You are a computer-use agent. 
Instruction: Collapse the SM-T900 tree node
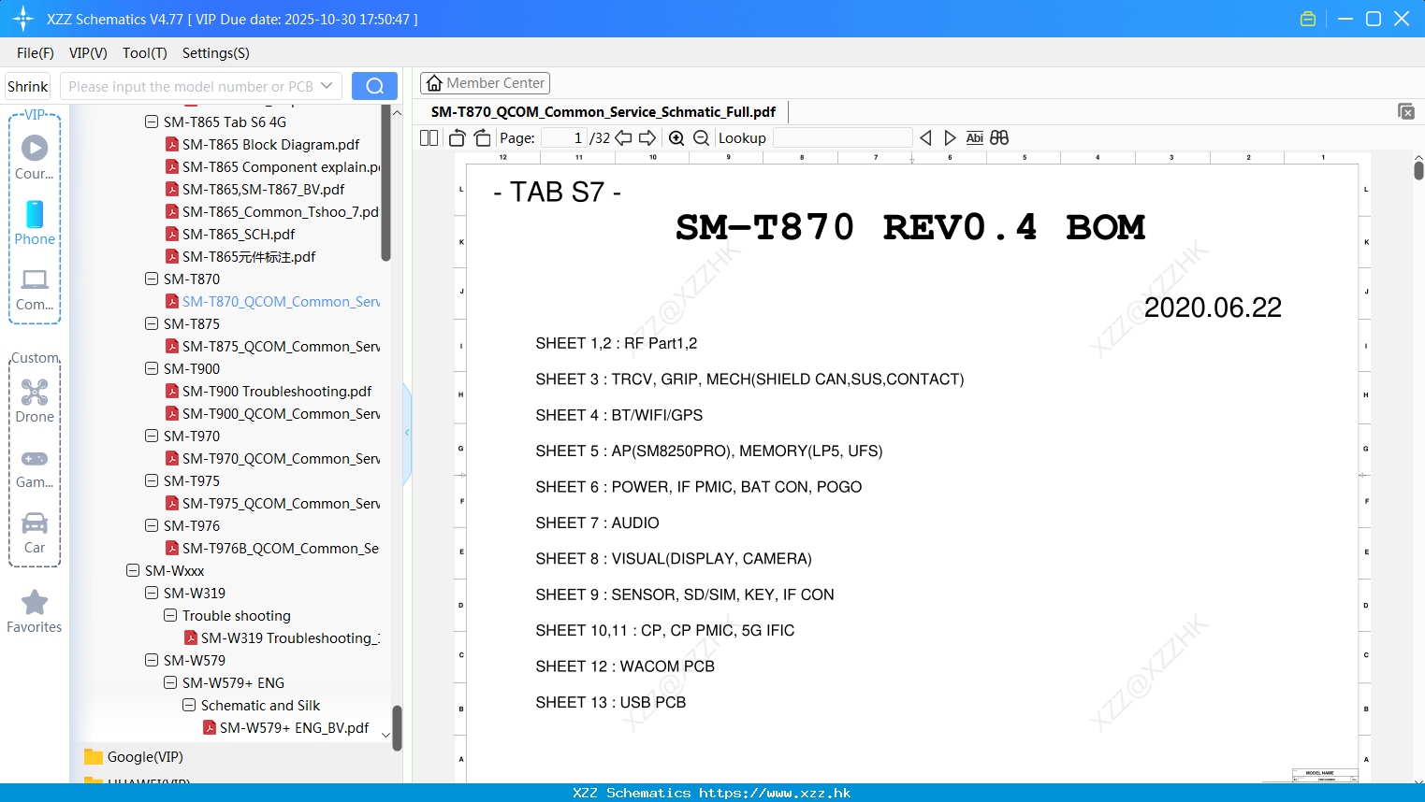(x=152, y=368)
